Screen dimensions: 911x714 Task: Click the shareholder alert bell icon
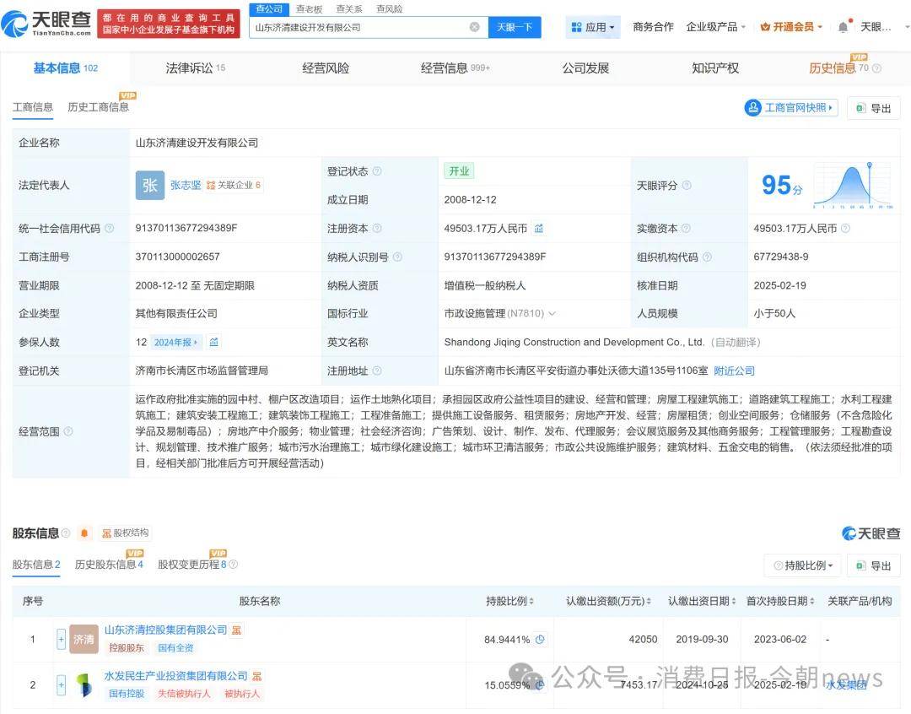(84, 533)
